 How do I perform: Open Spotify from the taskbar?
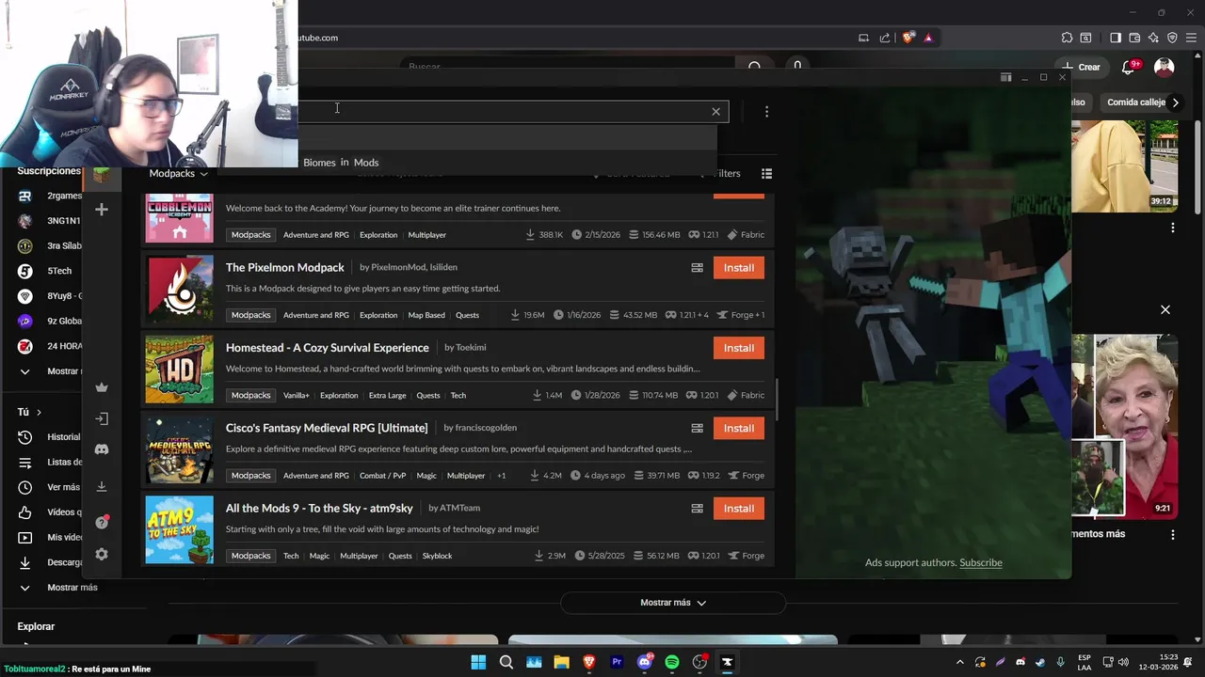(672, 662)
